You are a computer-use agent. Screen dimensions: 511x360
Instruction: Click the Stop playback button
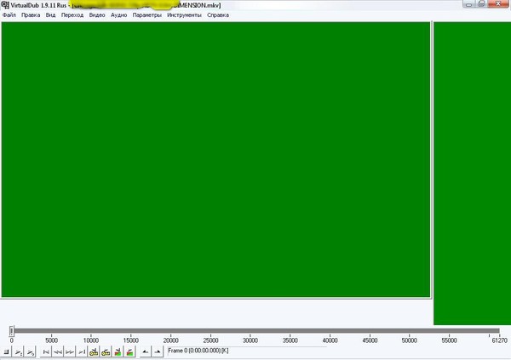pyautogui.click(x=6, y=351)
